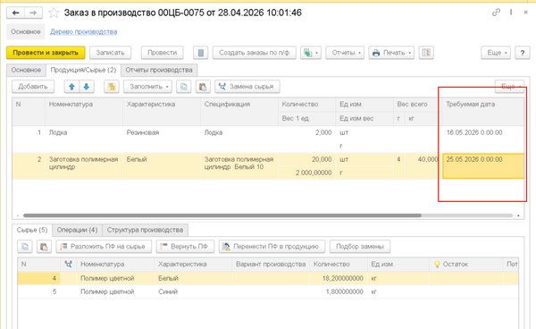Open the Печать dropdown

tap(391, 53)
